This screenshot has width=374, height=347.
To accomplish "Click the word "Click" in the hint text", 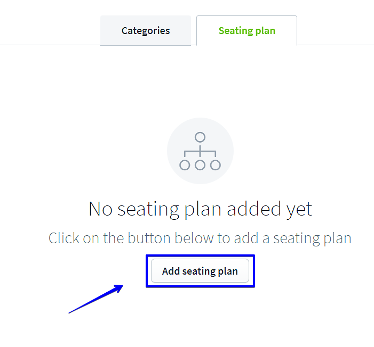I will (64, 237).
